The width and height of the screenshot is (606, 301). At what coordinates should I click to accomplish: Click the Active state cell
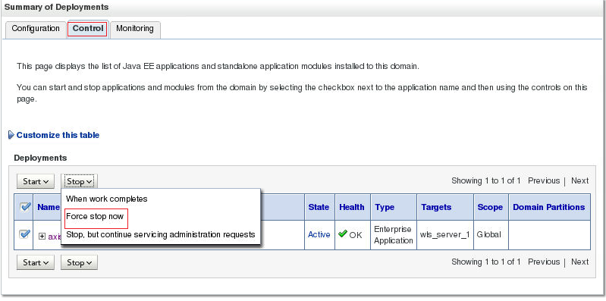click(319, 234)
